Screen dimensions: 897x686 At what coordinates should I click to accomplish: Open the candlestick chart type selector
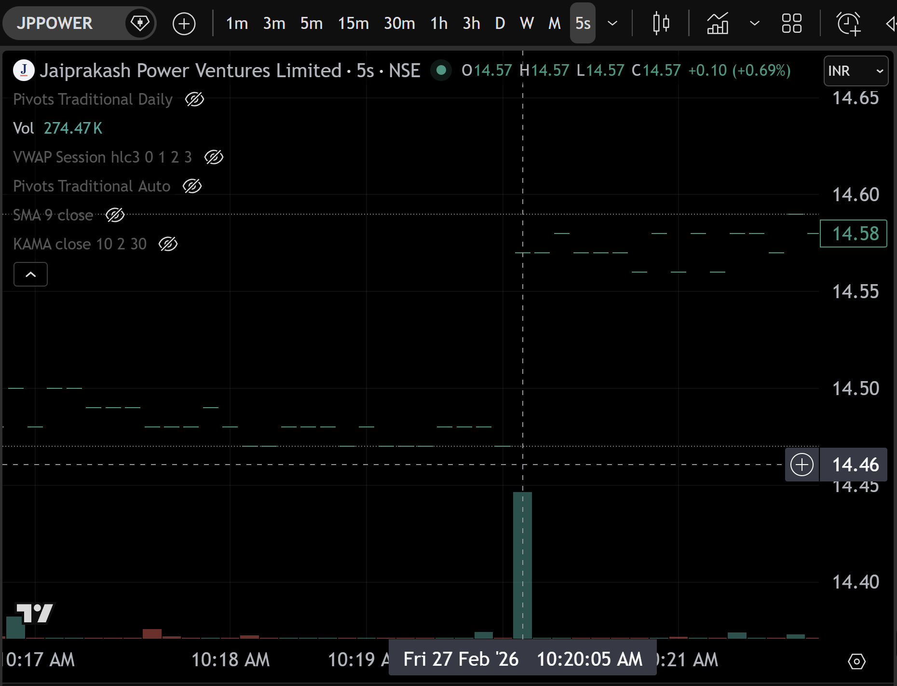point(661,23)
